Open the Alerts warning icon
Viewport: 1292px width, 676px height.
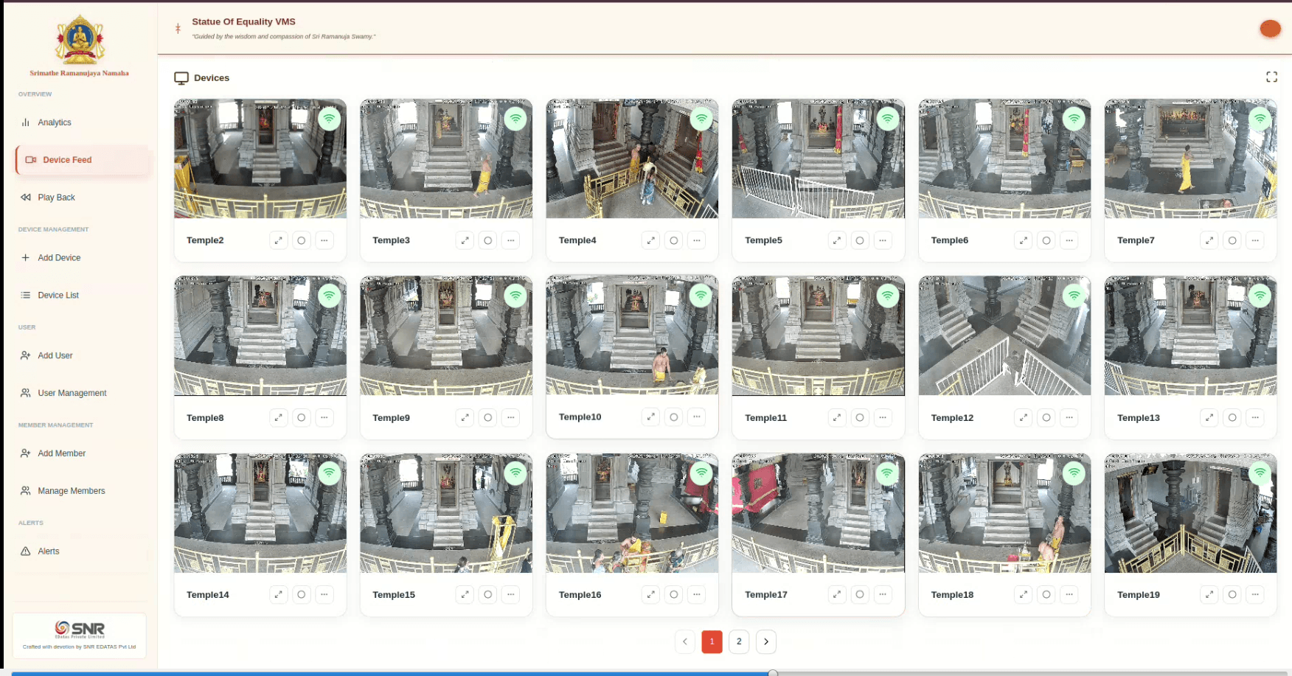(26, 551)
